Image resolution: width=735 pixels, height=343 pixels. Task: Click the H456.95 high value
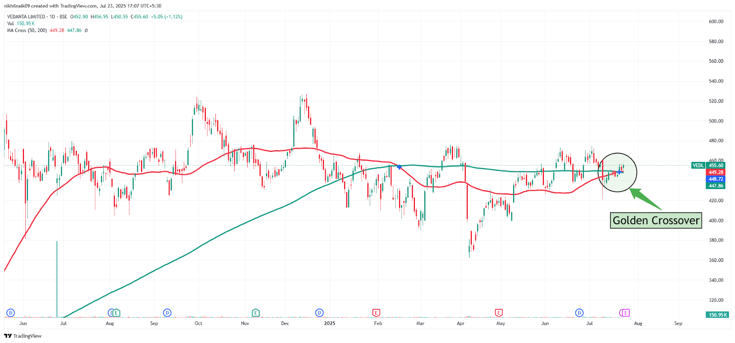coord(100,17)
